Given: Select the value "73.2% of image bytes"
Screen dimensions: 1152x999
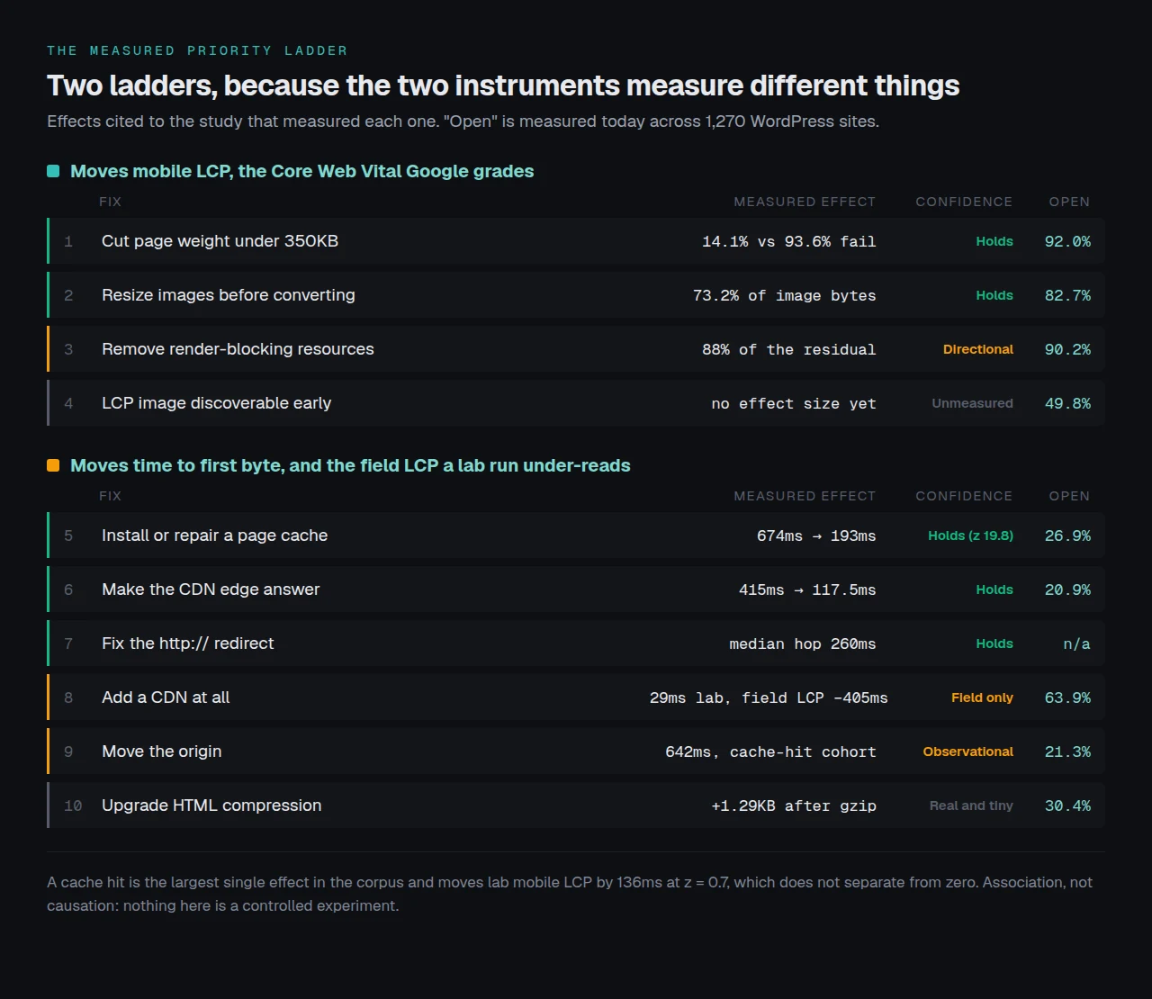Looking at the screenshot, I should pos(784,295).
